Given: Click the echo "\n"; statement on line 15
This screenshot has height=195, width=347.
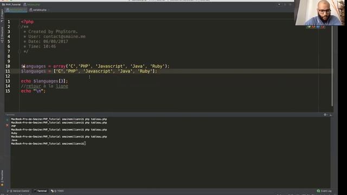Looking at the screenshot, I should point(33,91).
